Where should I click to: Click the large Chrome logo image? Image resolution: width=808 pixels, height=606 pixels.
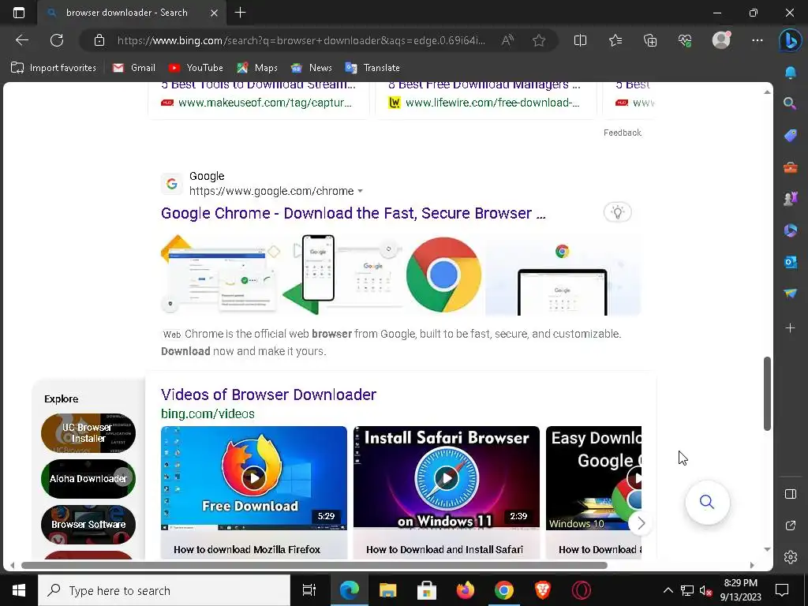pos(443,275)
